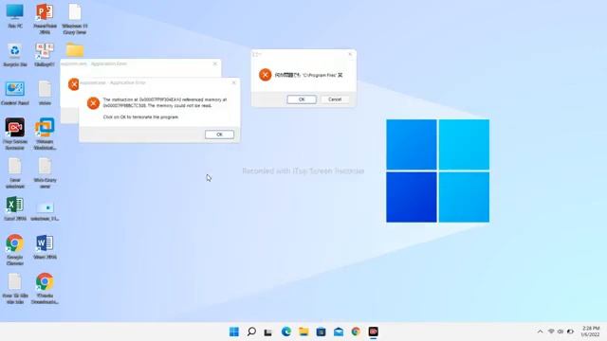Click Cancel in the C:\Program Files error dialog

[335, 99]
